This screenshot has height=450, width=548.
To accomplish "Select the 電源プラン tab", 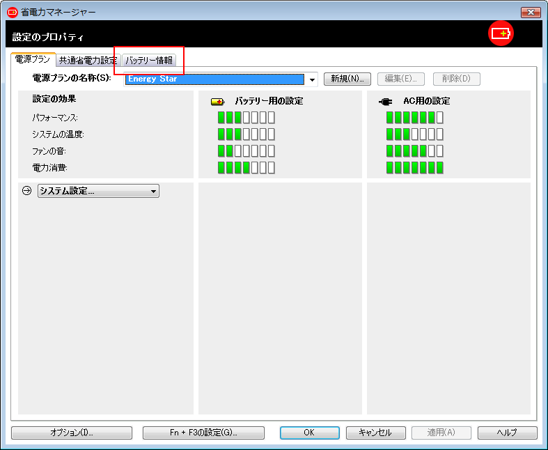I will (x=33, y=59).
